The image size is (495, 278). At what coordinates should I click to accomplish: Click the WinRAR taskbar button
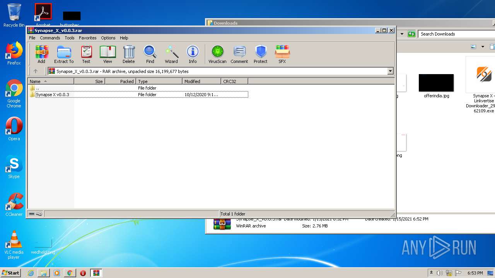click(x=96, y=273)
